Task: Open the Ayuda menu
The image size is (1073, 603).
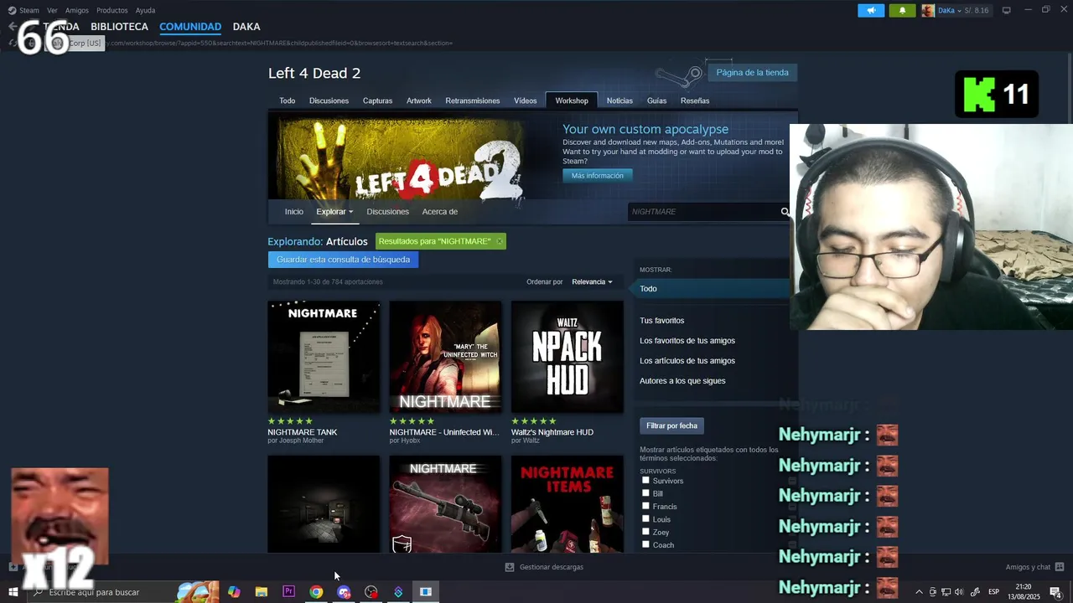Action: (x=145, y=11)
